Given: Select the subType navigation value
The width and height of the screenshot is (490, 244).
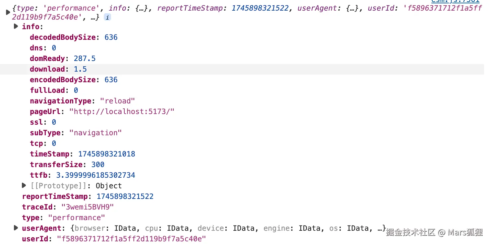Looking at the screenshot, I should 95,133.
